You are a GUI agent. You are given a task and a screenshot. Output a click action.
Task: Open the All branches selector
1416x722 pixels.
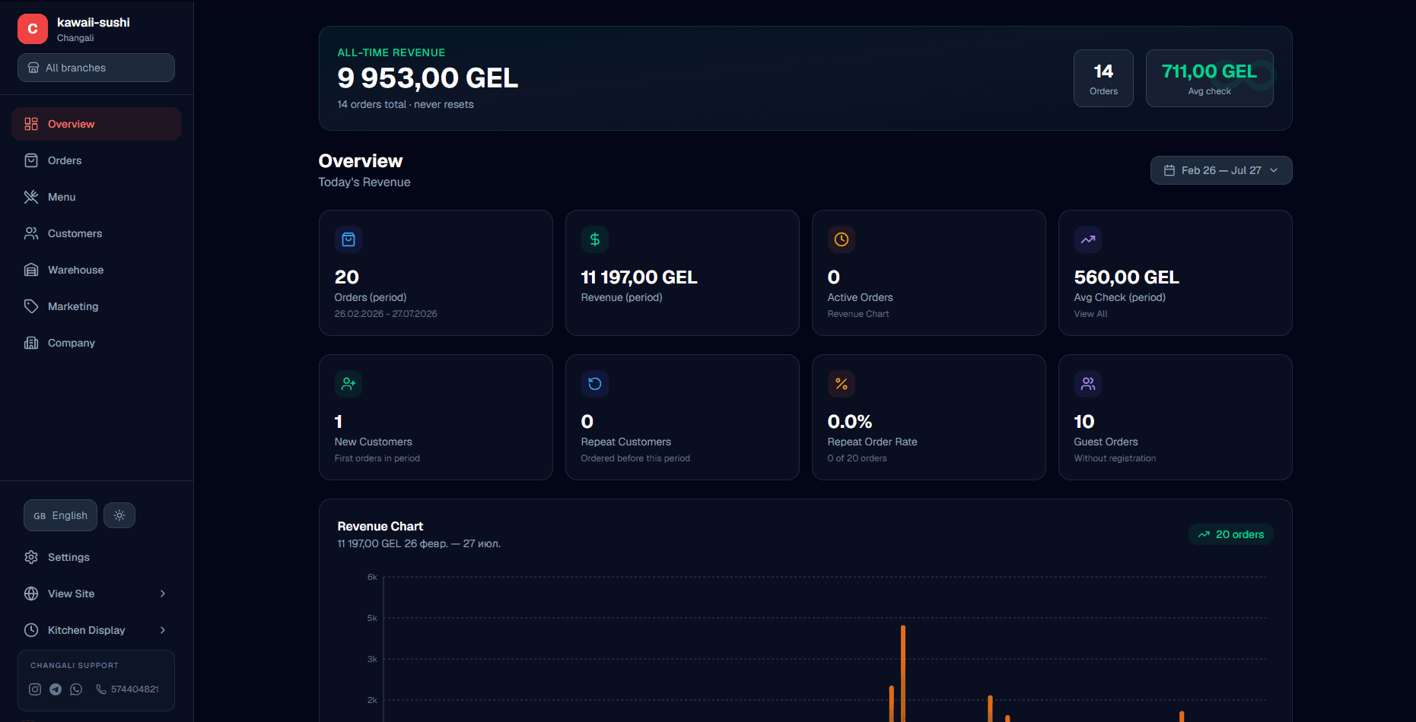click(x=96, y=68)
